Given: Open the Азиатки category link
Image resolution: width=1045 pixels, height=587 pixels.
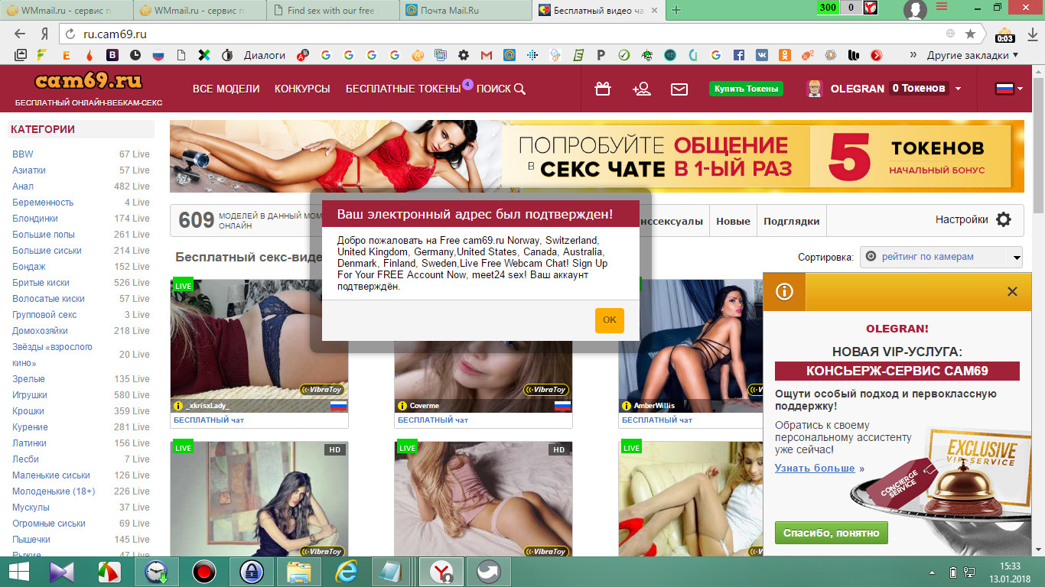Looking at the screenshot, I should (29, 170).
